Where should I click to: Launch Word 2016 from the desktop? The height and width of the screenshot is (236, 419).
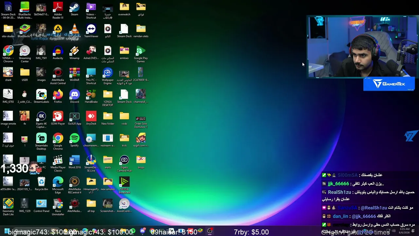coord(74,162)
